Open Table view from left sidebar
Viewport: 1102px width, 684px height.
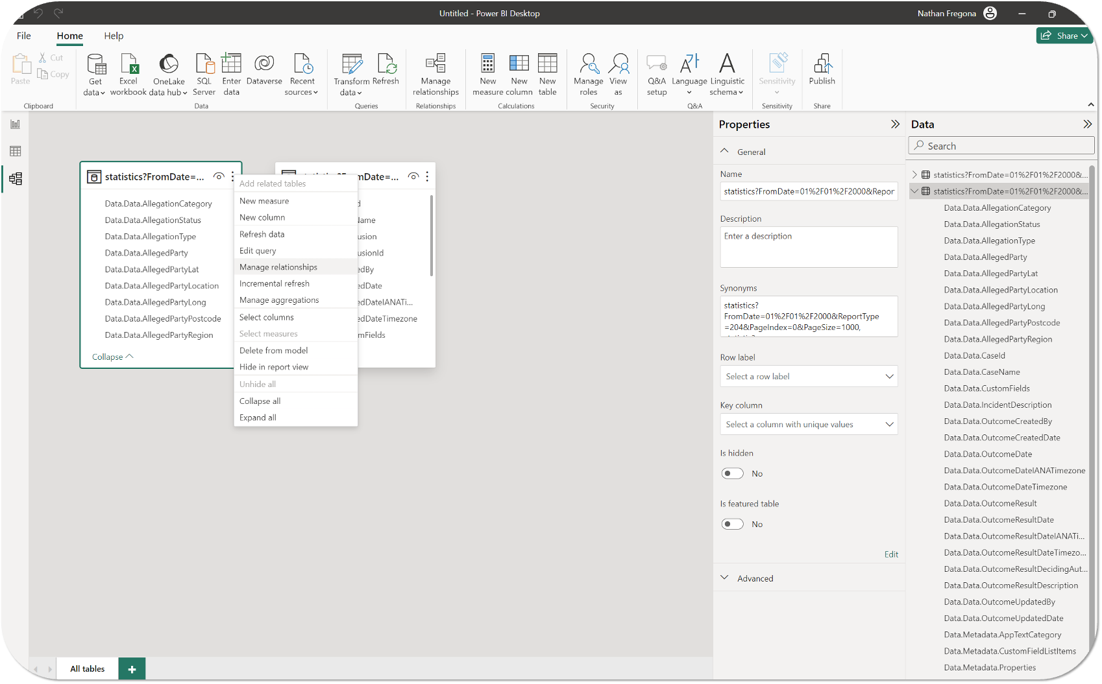[x=16, y=151]
